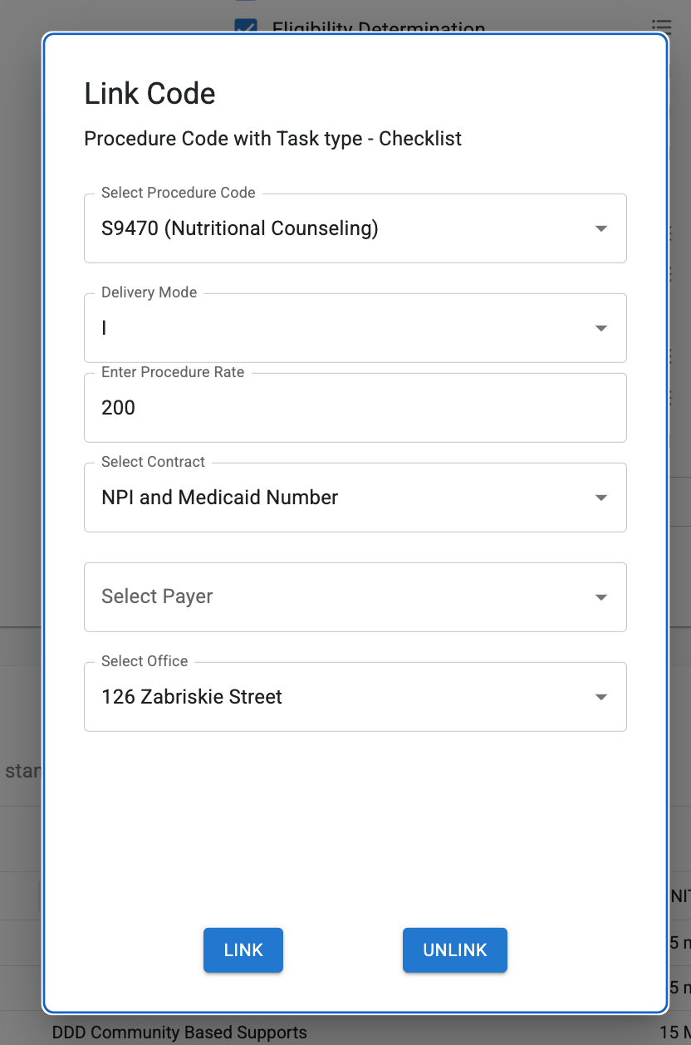Click the Select Procedure Code dropdown arrow
Screen dimensions: 691x1045
(601, 229)
